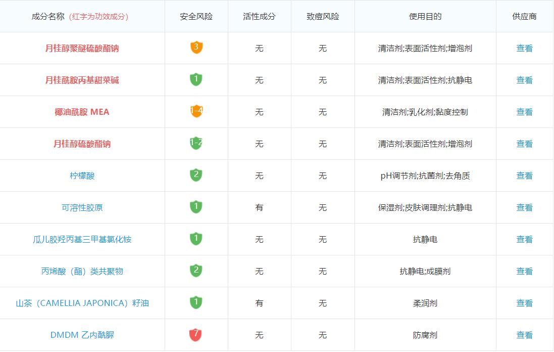Click 查看 in the 月桂酰胺丙基甜菜碱 row
554x352 pixels.
[524, 80]
